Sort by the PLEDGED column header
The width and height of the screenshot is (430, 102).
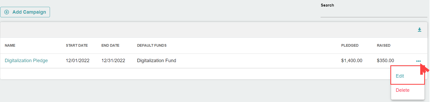click(350, 45)
